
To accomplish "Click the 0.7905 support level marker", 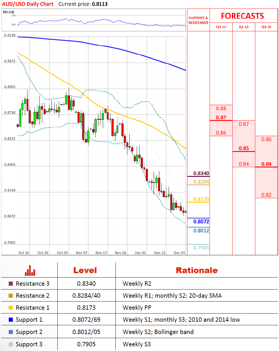I will pos(201,248).
